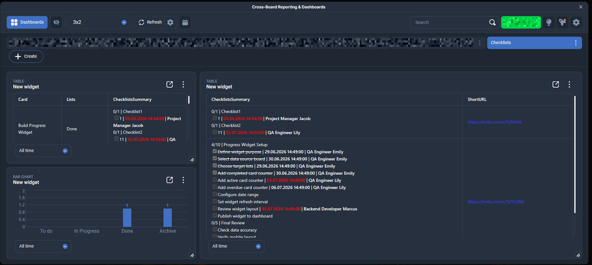This screenshot has width=592, height=265.
Task: Check Publish widget to dashboard item
Action: click(x=215, y=216)
